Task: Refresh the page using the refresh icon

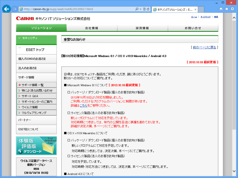Action: coord(148,9)
